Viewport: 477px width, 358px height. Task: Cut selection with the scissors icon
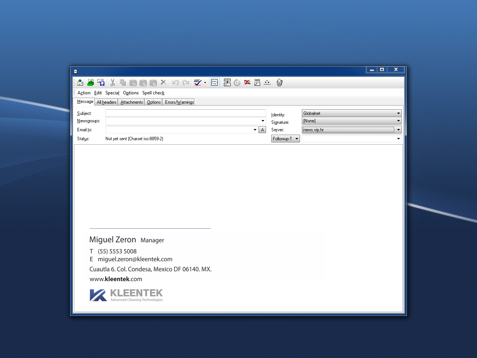click(113, 82)
